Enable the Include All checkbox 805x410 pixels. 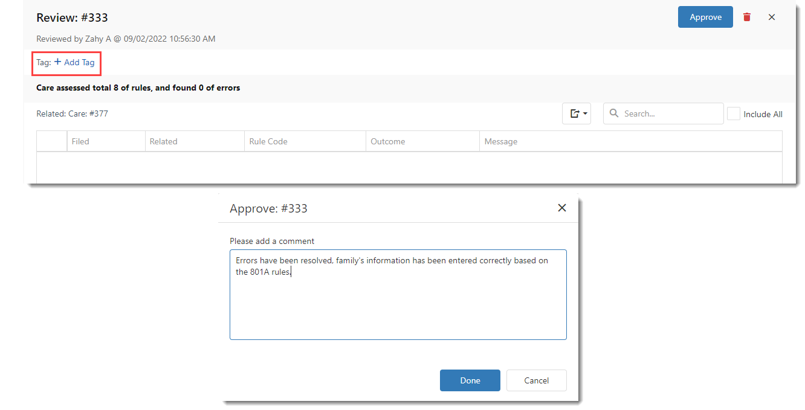[734, 114]
